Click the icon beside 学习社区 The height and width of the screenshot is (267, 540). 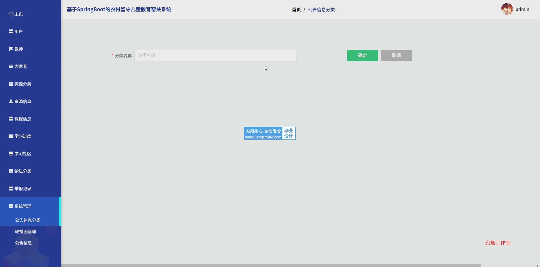point(11,153)
